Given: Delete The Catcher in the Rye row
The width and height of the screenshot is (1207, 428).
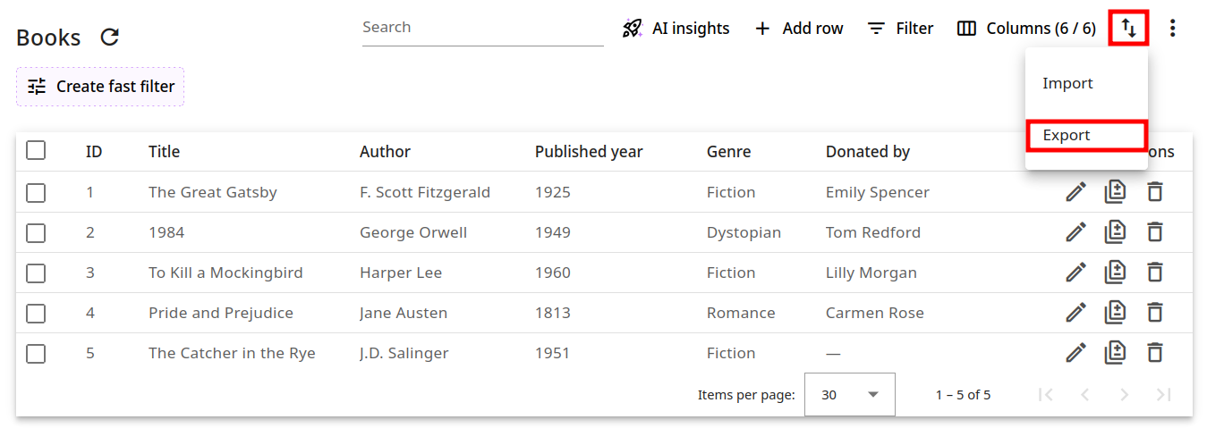Looking at the screenshot, I should tap(1155, 353).
